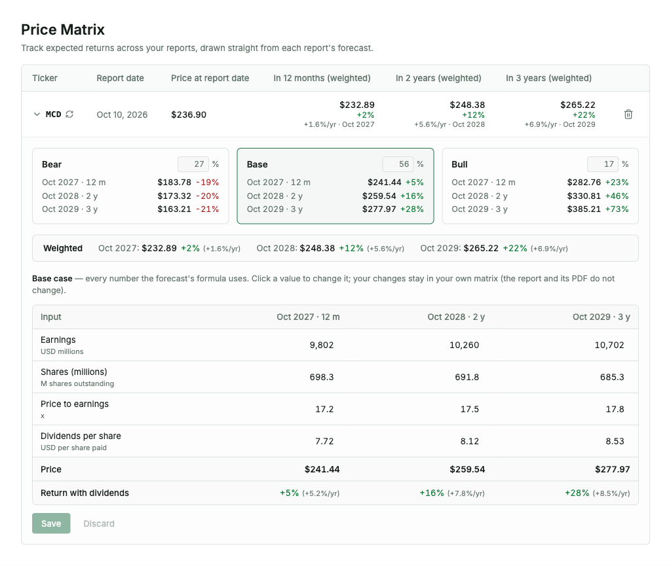The height and width of the screenshot is (566, 671).
Task: Click the Report date column header
Action: [121, 78]
